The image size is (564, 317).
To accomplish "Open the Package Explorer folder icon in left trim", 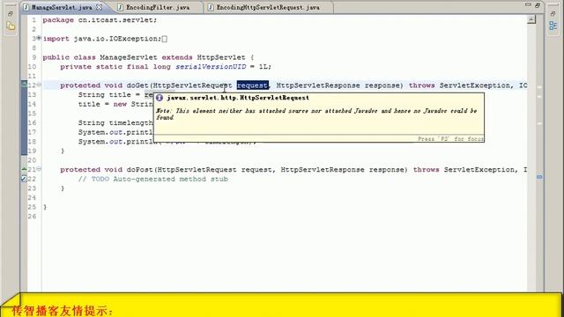I will tap(11, 26).
